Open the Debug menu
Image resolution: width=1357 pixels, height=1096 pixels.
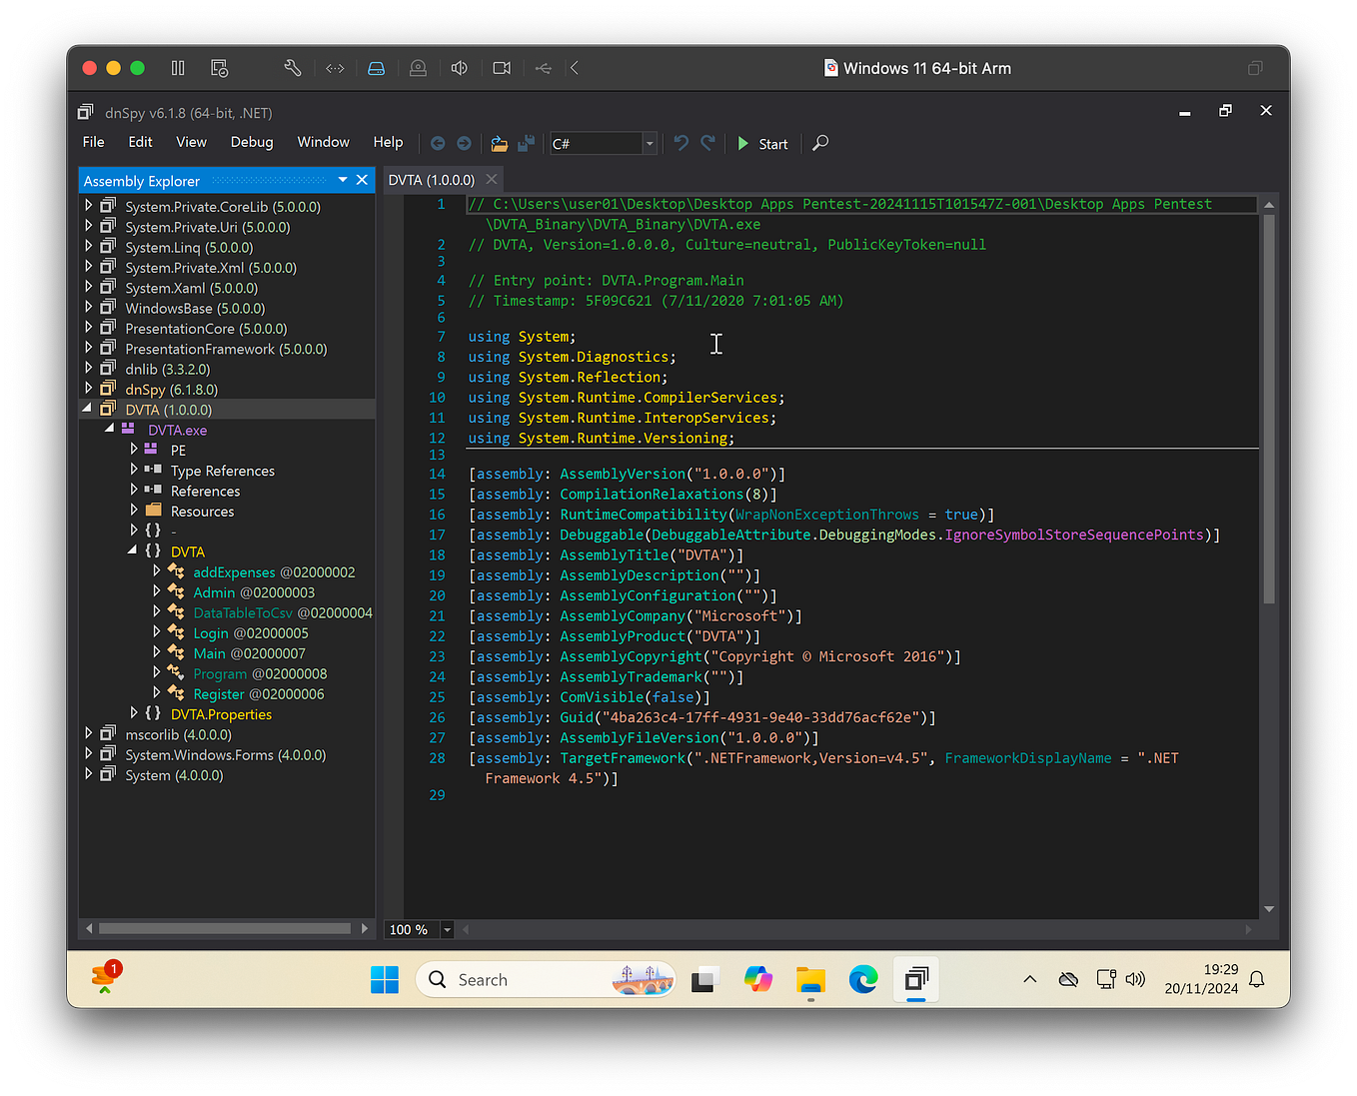[251, 142]
